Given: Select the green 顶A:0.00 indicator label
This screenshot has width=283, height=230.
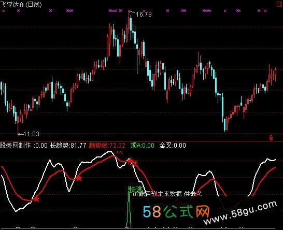Looking at the screenshot, I should 142,146.
